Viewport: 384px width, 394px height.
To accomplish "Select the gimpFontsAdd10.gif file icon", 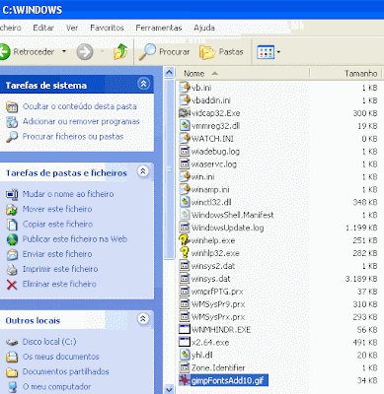I will pos(185,380).
